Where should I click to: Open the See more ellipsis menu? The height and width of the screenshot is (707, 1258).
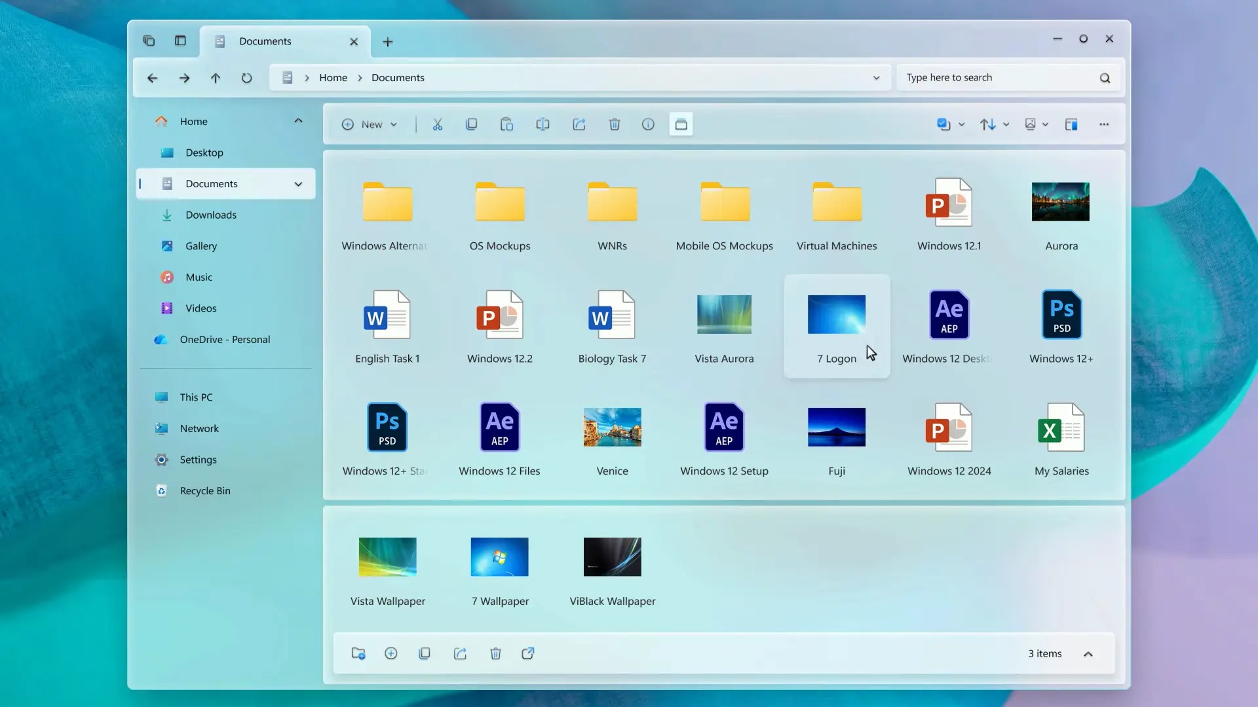tap(1104, 124)
